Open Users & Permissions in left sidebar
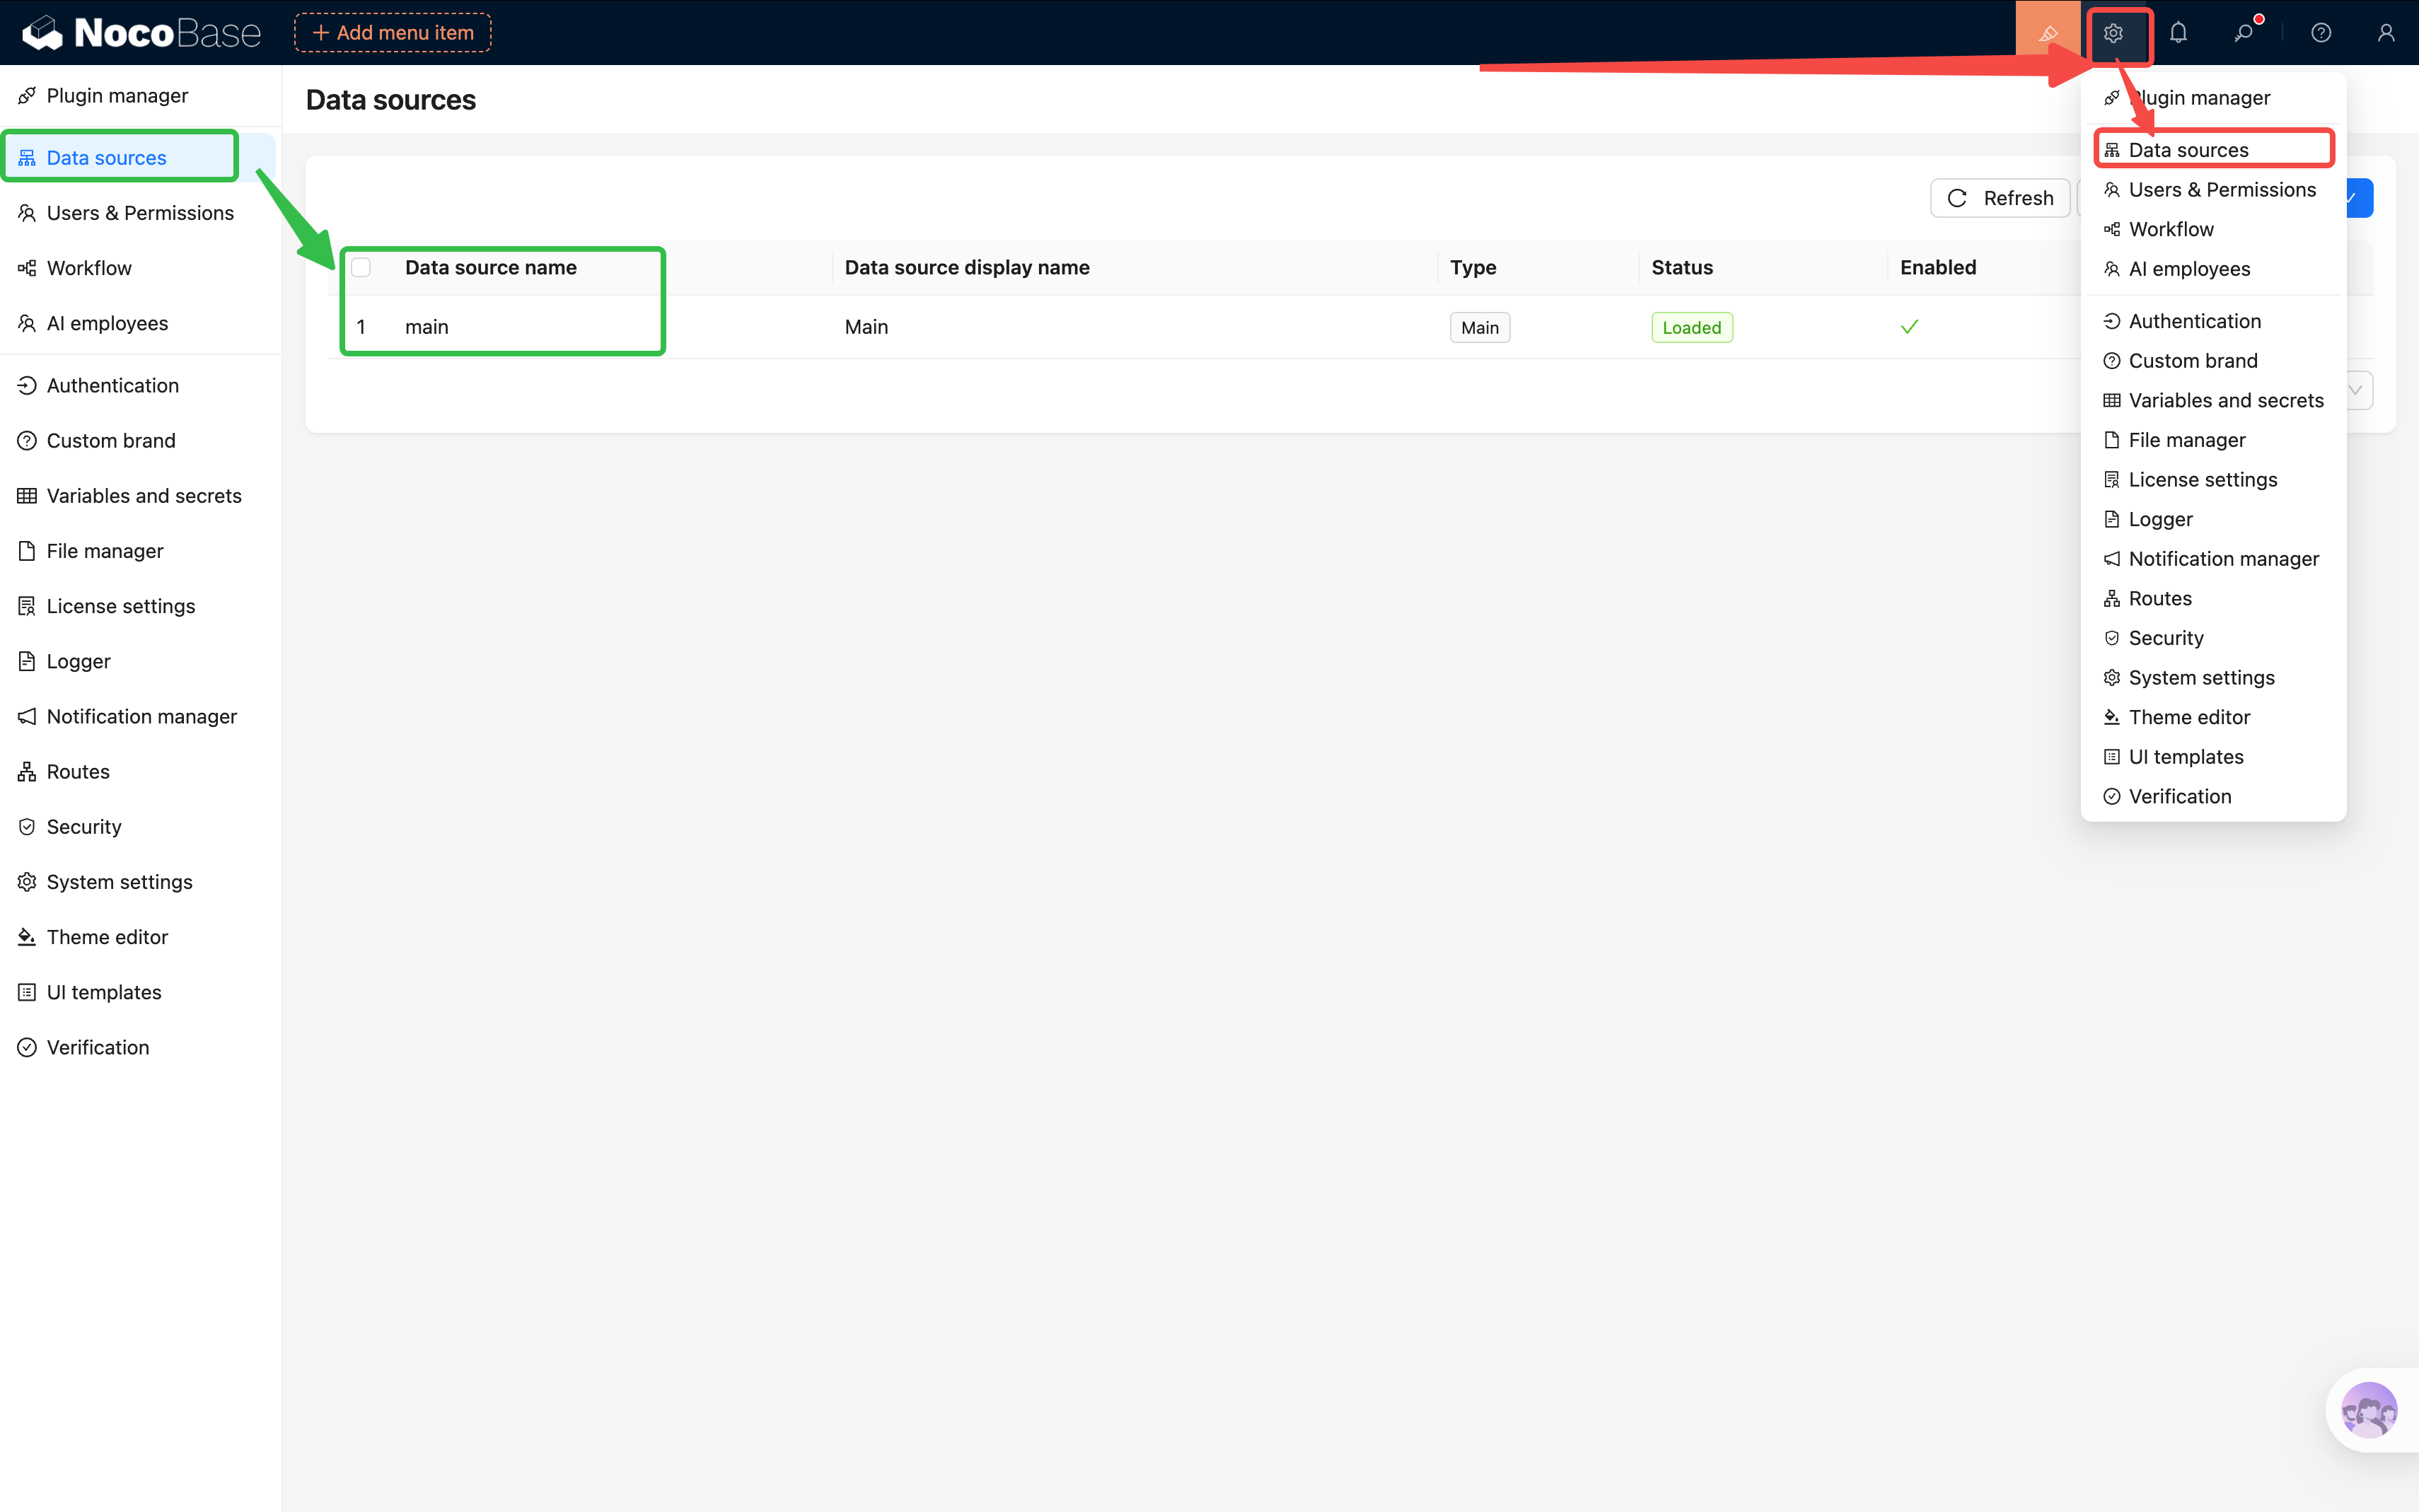This screenshot has height=1512, width=2419. point(139,213)
